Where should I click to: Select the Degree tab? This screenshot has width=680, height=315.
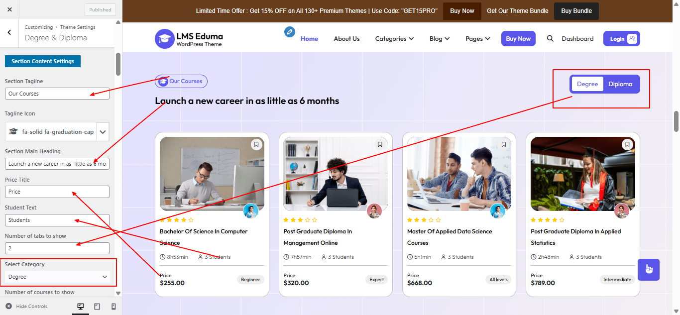[587, 84]
